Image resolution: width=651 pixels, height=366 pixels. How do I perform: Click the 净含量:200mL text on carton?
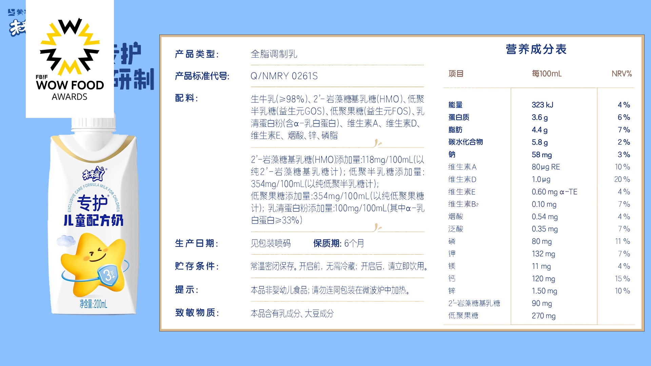[93, 304]
